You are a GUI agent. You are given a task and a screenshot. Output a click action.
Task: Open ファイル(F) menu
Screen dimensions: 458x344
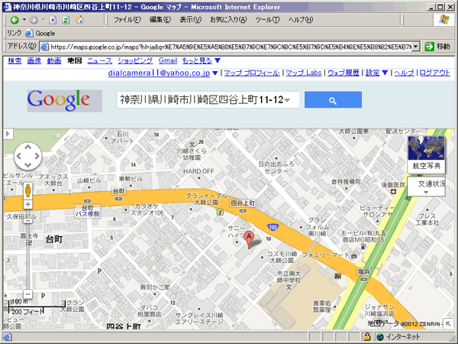[x=127, y=20]
